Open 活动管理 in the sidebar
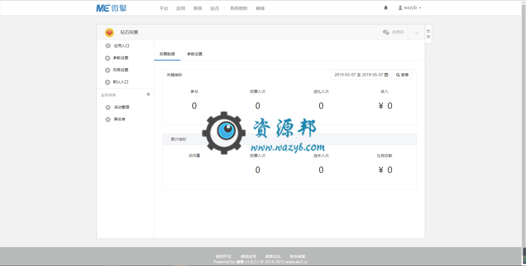This screenshot has width=526, height=266. 122,107
